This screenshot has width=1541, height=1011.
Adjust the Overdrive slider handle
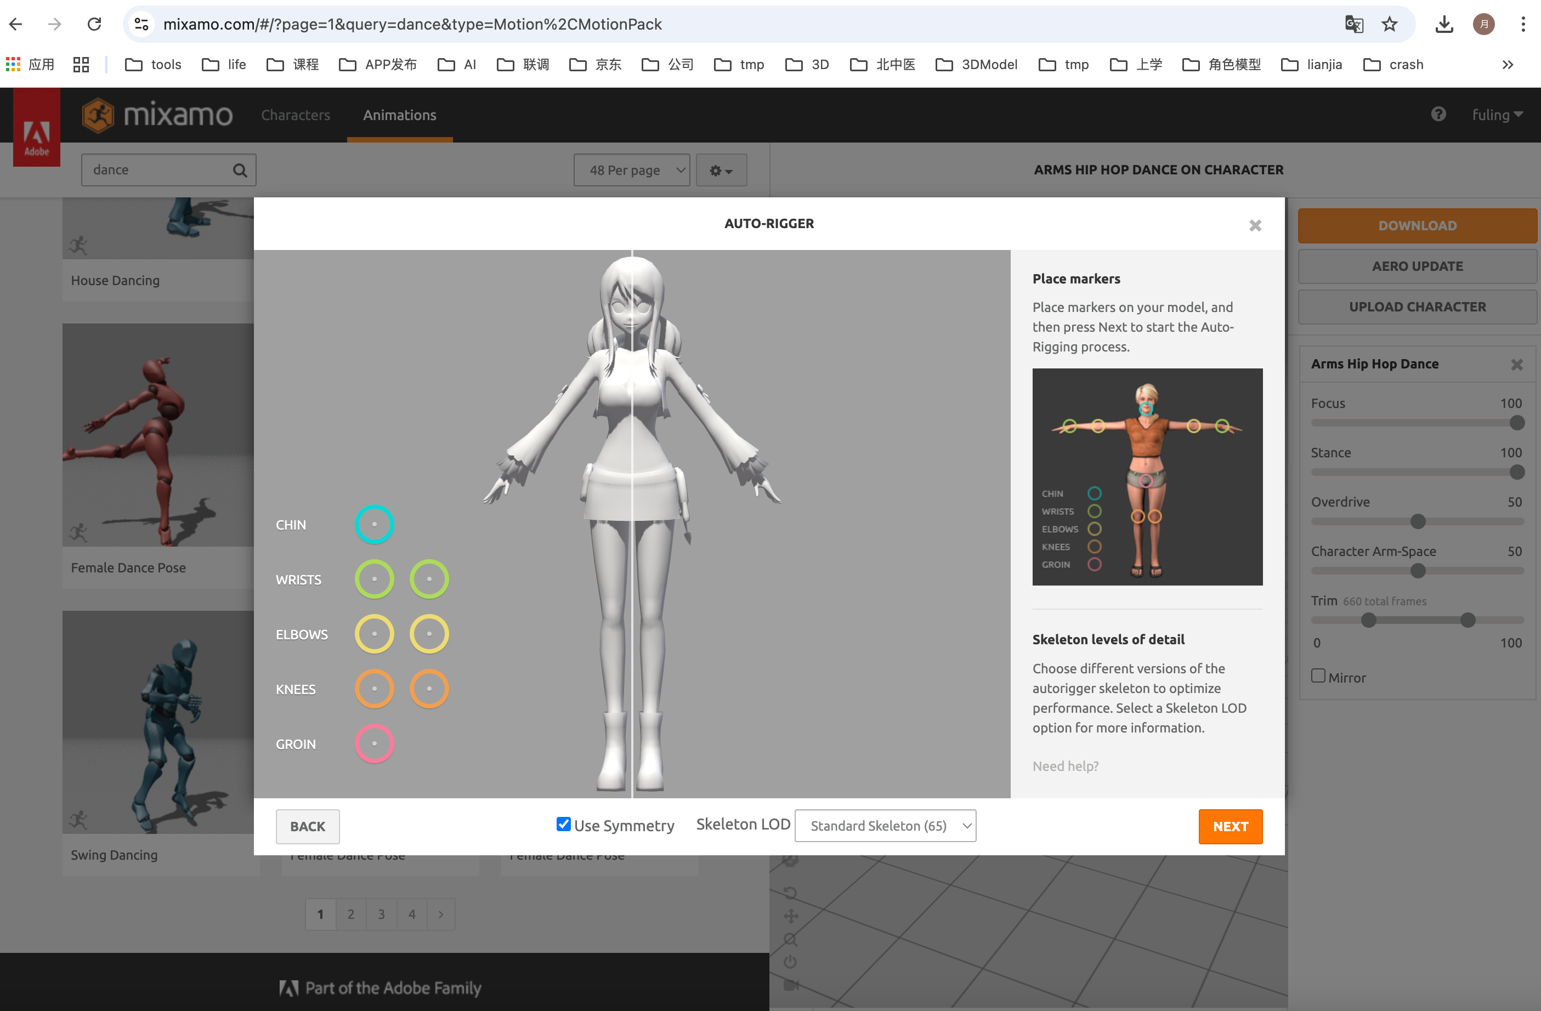[x=1417, y=521]
